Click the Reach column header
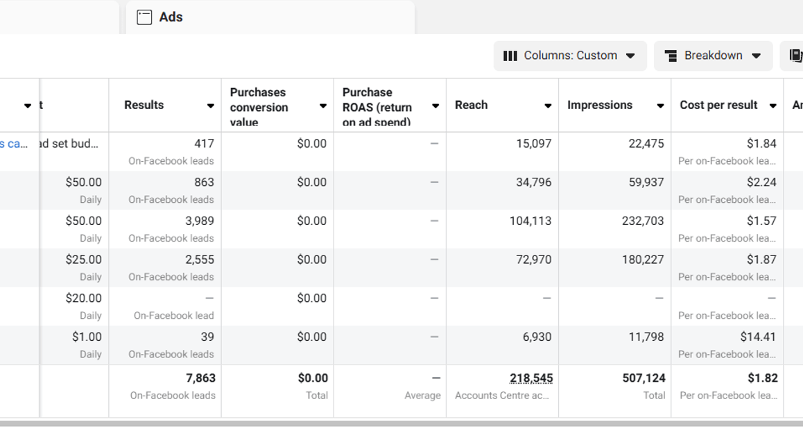Image resolution: width=803 pixels, height=438 pixels. (472, 105)
